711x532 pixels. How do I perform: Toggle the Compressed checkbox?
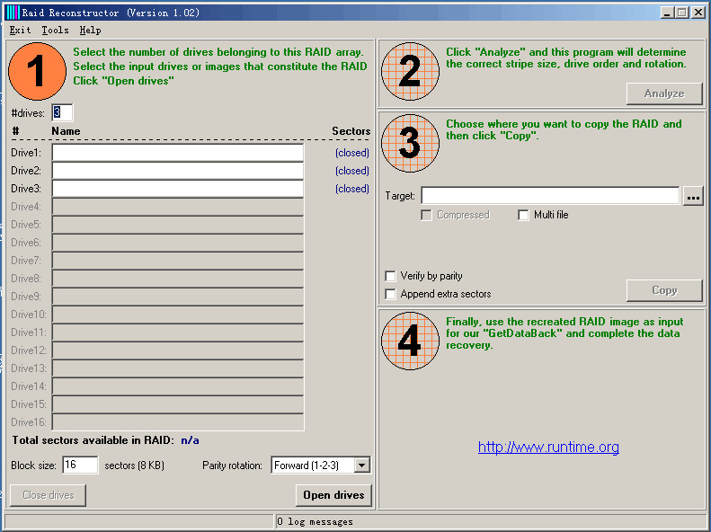pos(426,215)
